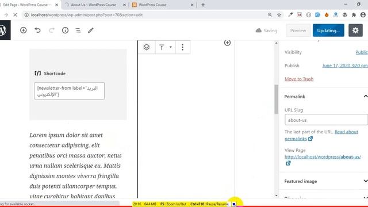
Task: Change Visibility Public setting
Action: tap(362, 52)
